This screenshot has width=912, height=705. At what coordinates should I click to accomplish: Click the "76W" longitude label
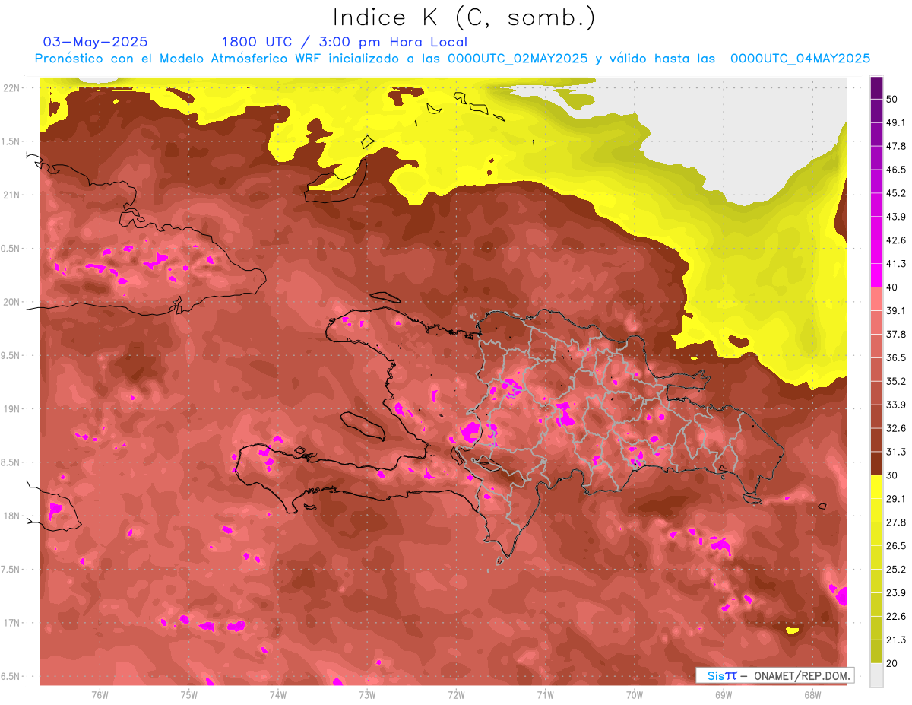pos(100,694)
